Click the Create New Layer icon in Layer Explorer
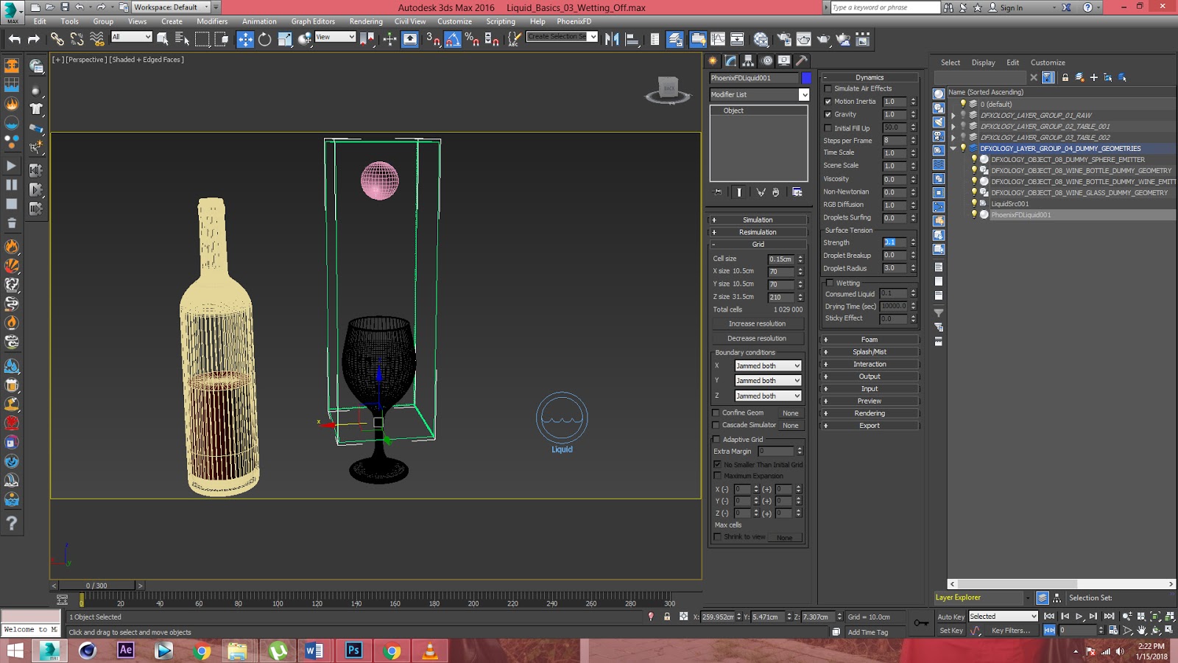 coord(1095,76)
